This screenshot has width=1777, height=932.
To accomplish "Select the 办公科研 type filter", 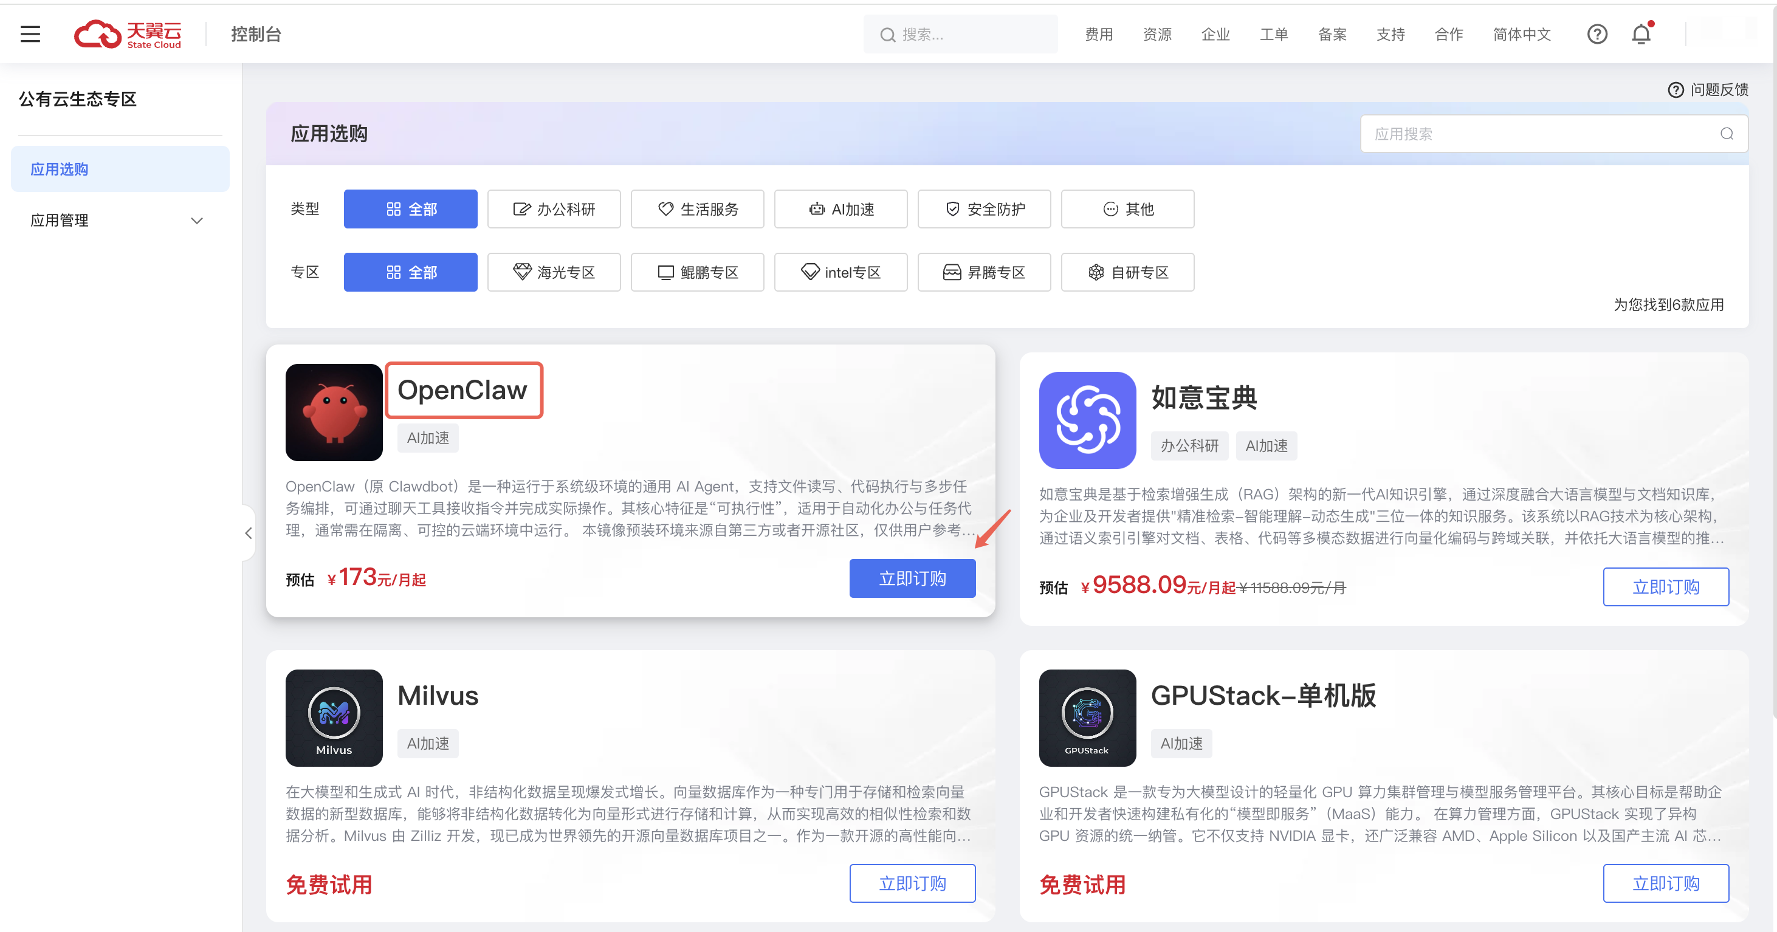I will pos(553,209).
